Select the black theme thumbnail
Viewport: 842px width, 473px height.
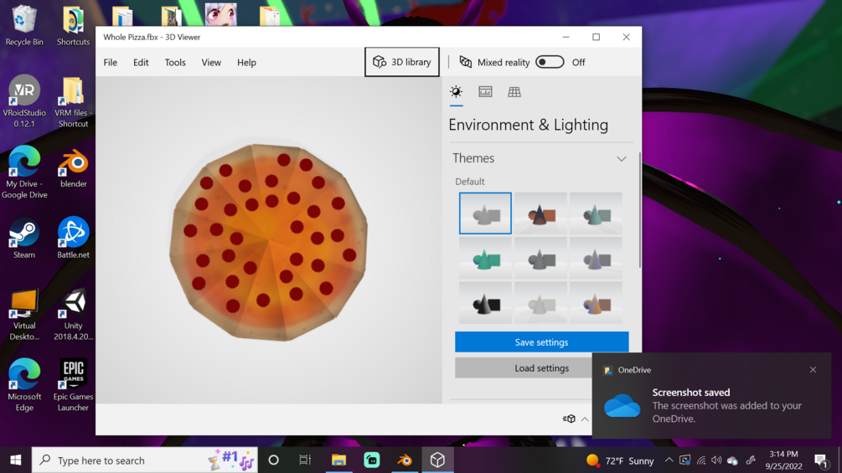(x=485, y=303)
